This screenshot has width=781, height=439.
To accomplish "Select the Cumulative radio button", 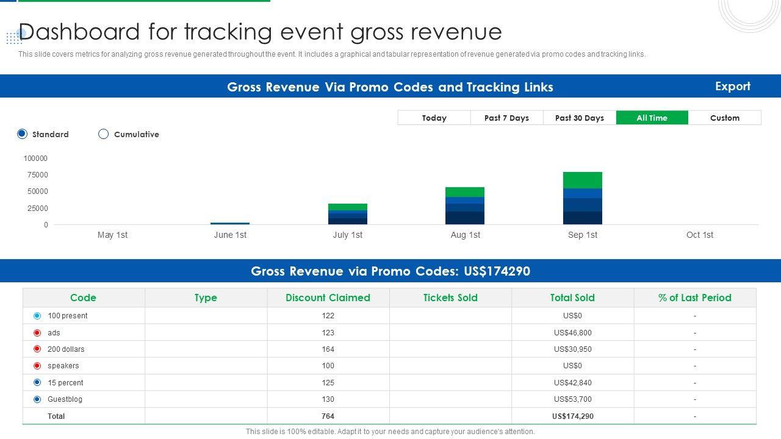I will click(104, 134).
